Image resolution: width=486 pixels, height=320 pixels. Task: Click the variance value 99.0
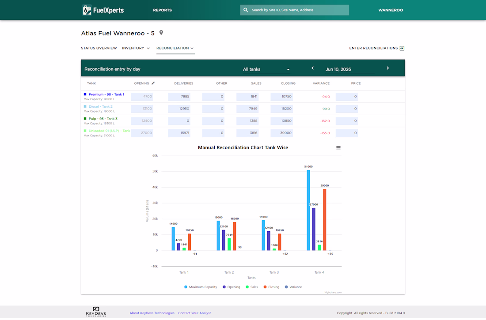[326, 109]
